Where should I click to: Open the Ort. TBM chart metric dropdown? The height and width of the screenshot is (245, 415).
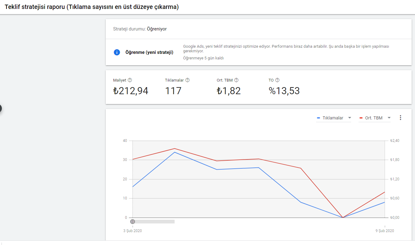[x=375, y=118]
